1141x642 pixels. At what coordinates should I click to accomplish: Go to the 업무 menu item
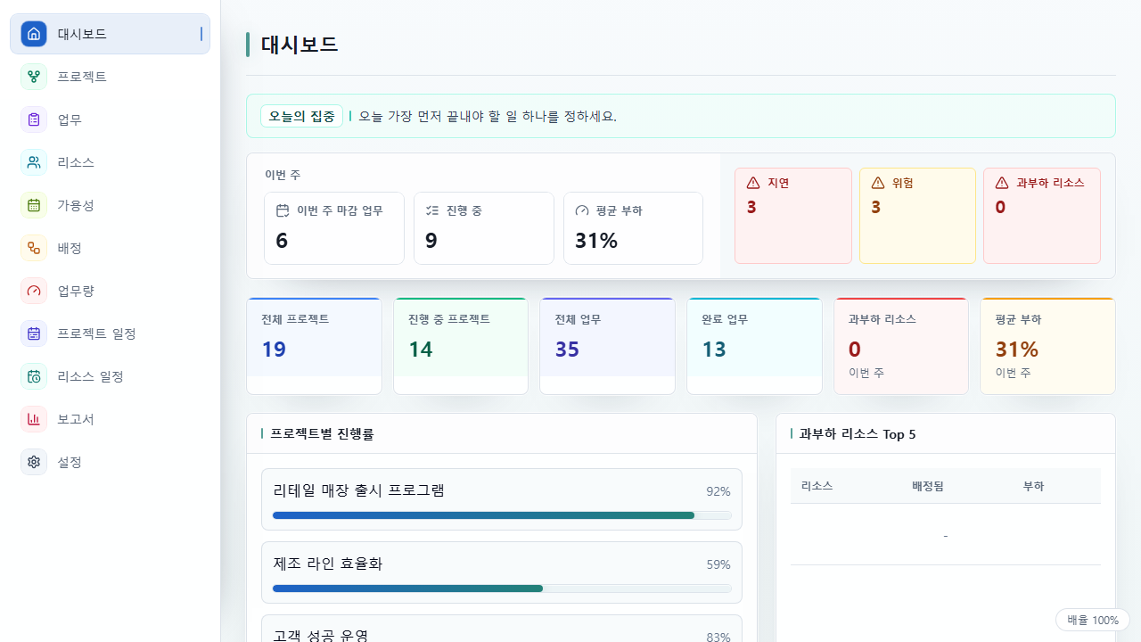110,119
